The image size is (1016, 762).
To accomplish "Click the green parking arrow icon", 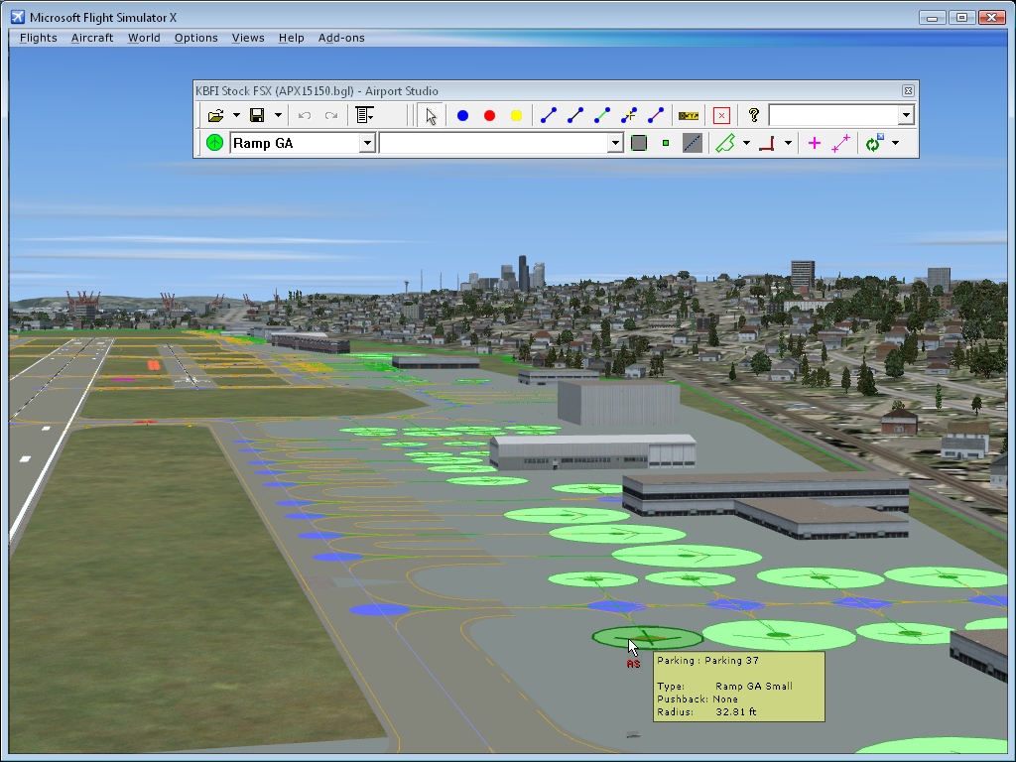I will 214,143.
